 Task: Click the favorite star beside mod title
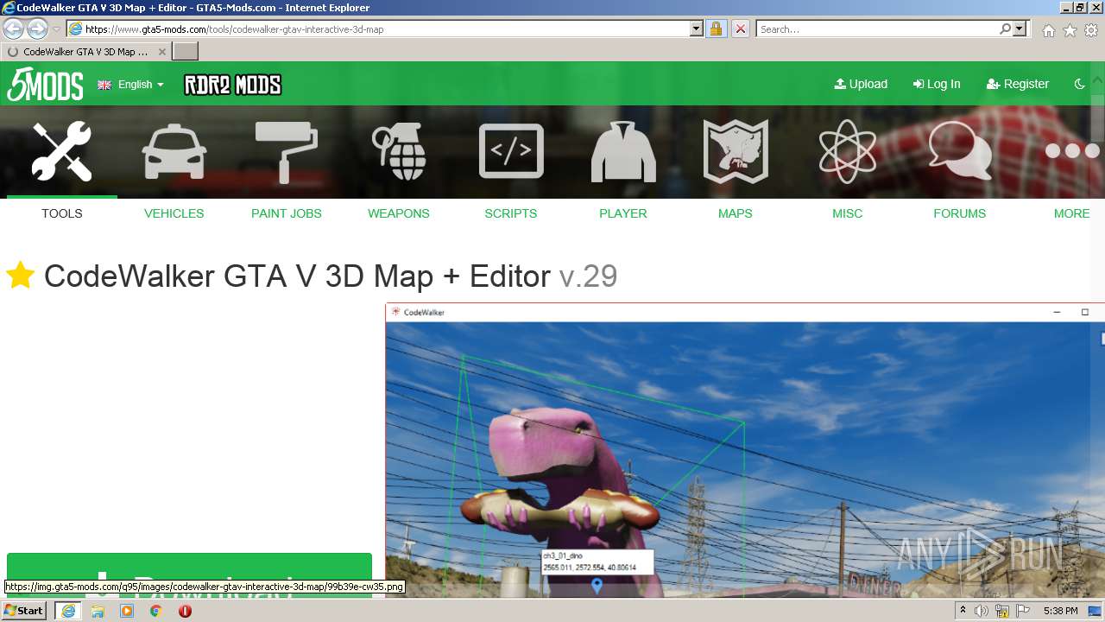[20, 276]
